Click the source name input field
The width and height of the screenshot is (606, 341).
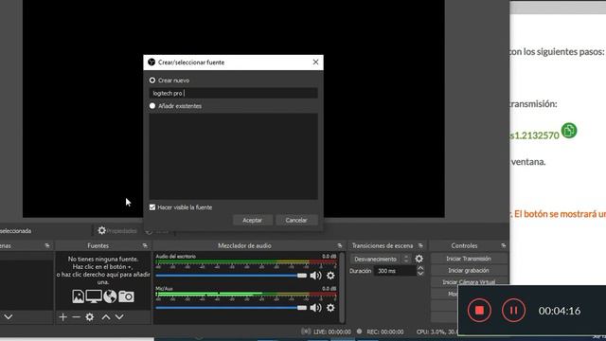[x=234, y=93]
